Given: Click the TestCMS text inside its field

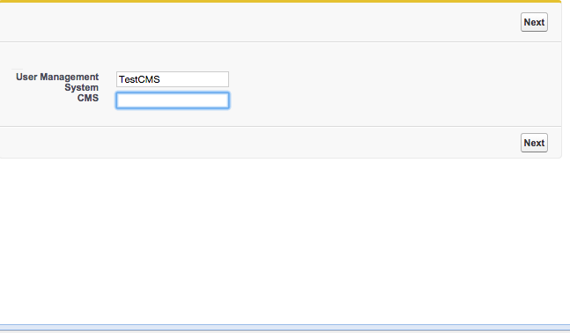Looking at the screenshot, I should pos(139,79).
